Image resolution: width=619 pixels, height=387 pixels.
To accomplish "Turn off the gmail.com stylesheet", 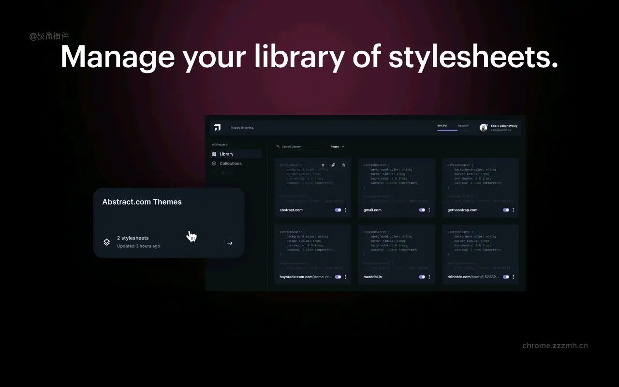I will [x=422, y=210].
